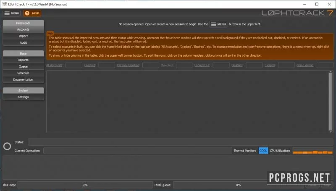
Task: Click the circular activity indicator beside Status
Action: coord(7,146)
